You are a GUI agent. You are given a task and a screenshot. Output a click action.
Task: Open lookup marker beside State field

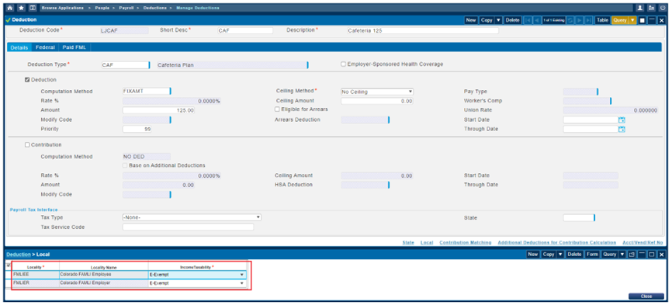(x=594, y=218)
